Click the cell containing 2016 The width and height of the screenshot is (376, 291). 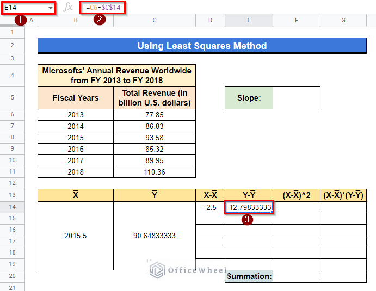[x=76, y=149]
